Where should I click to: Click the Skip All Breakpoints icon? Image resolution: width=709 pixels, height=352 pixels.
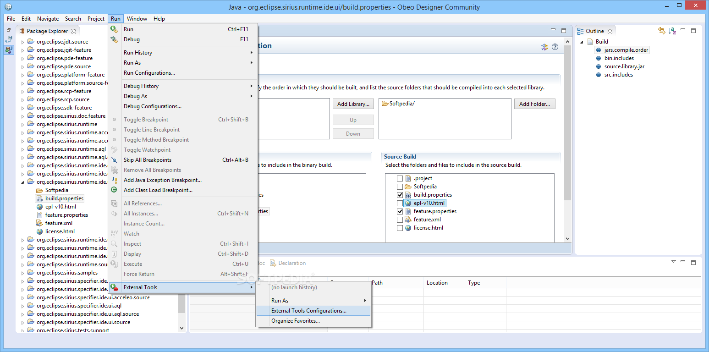click(x=114, y=160)
